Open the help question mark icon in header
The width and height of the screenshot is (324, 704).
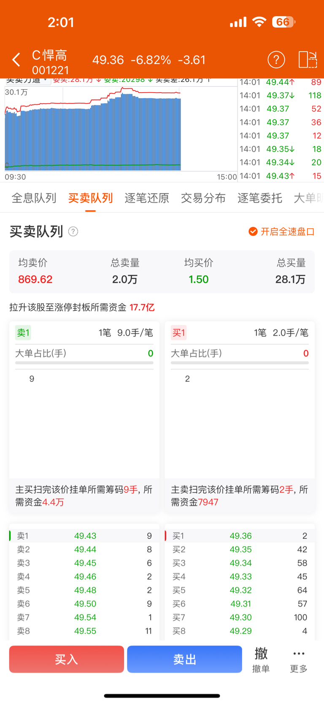pos(276,60)
